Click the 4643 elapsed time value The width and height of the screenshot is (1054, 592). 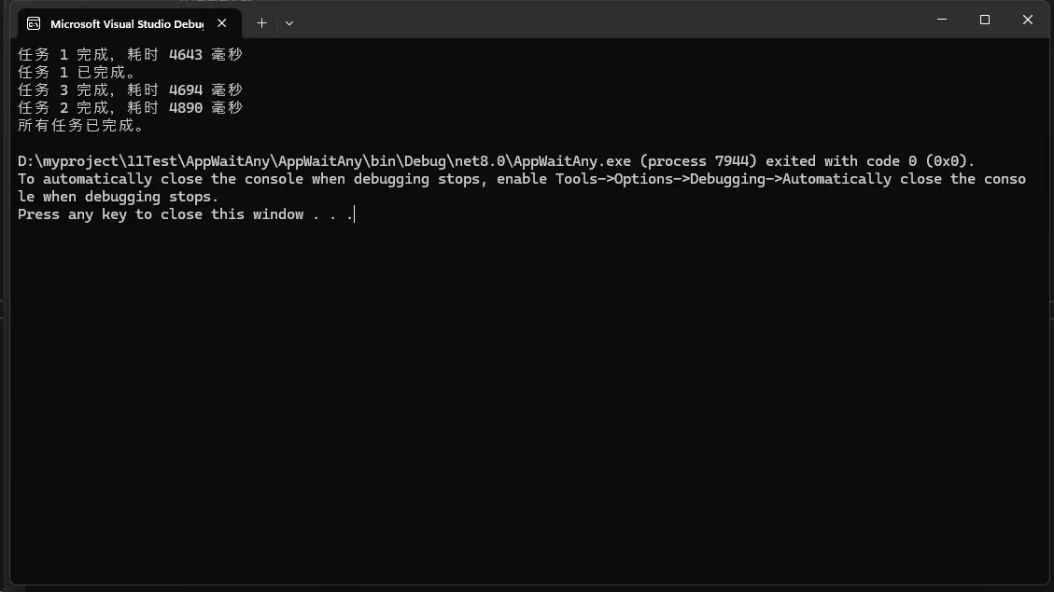pyautogui.click(x=185, y=55)
